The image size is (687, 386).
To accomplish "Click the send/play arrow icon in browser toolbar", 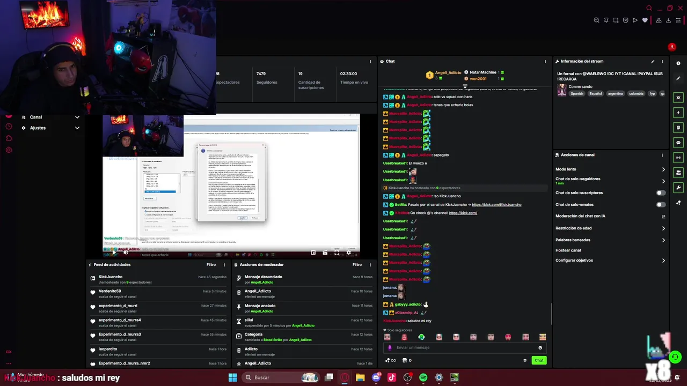I will tap(635, 20).
